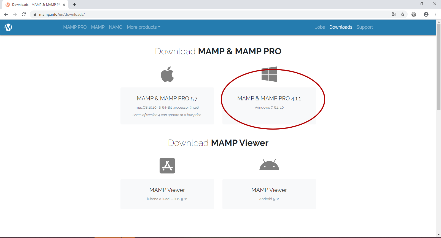Open MAMP Viewer for iPhone & iPad
This screenshot has width=441, height=238.
pyautogui.click(x=167, y=194)
